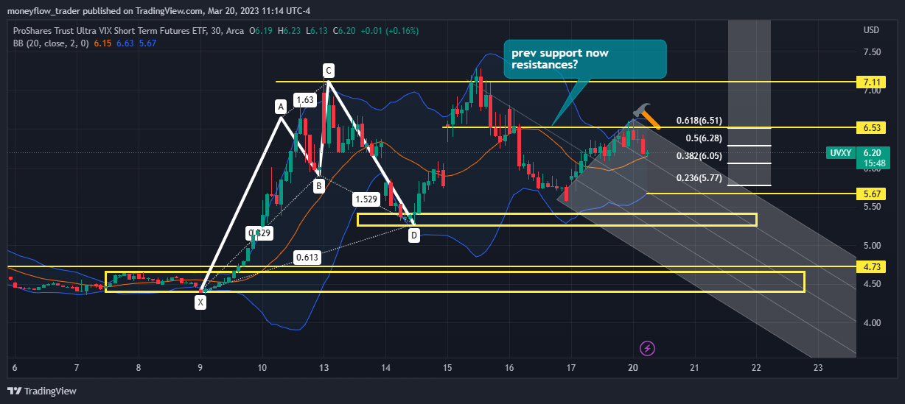Click date 23 on the time axis
The image size is (905, 404).
point(818,366)
